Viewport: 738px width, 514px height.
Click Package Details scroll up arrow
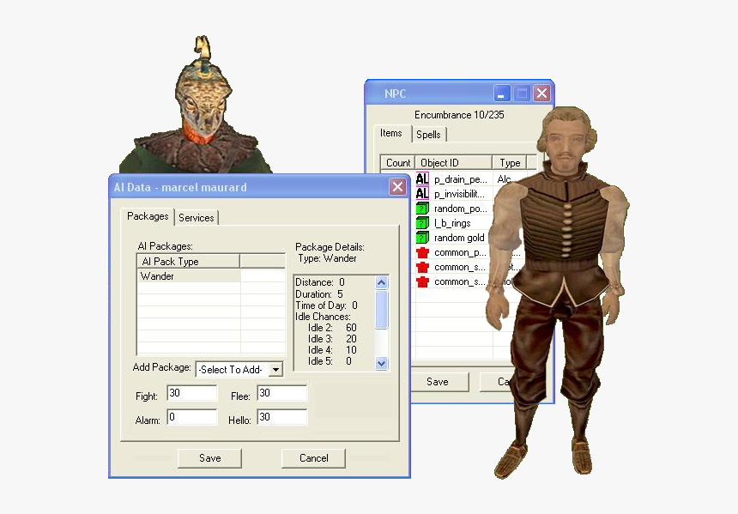(382, 282)
